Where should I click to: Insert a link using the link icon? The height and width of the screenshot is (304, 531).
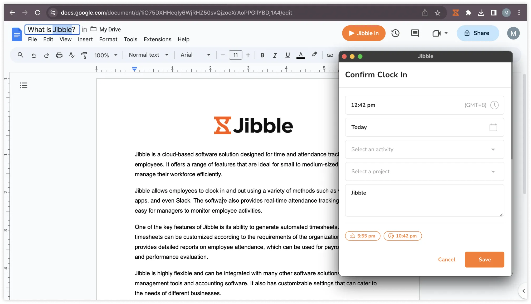[330, 55]
